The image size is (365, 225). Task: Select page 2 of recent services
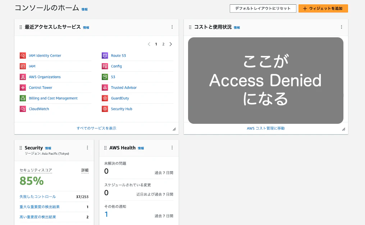point(163,44)
